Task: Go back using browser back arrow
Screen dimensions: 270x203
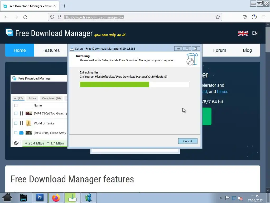Action: [6, 17]
